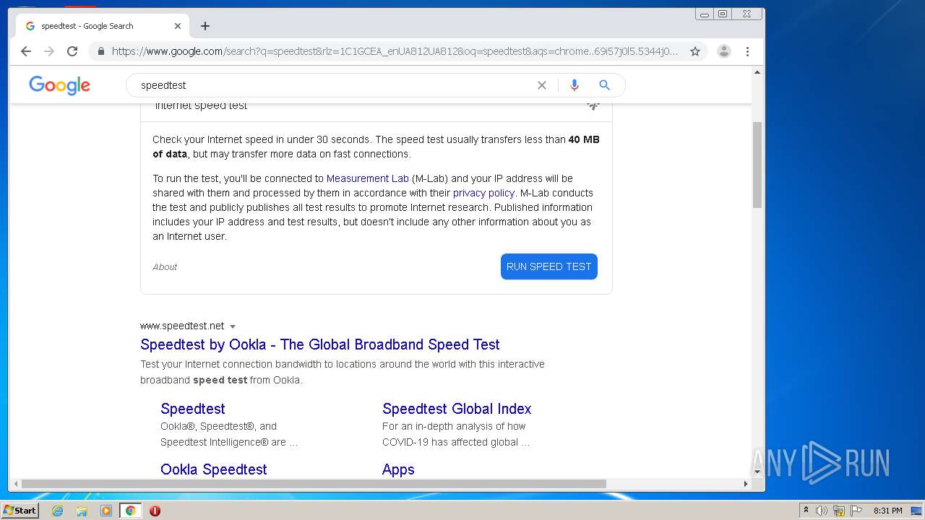Screen dimensions: 925x520
Task: Click the www.speedtest.net URL text
Action: click(x=182, y=326)
